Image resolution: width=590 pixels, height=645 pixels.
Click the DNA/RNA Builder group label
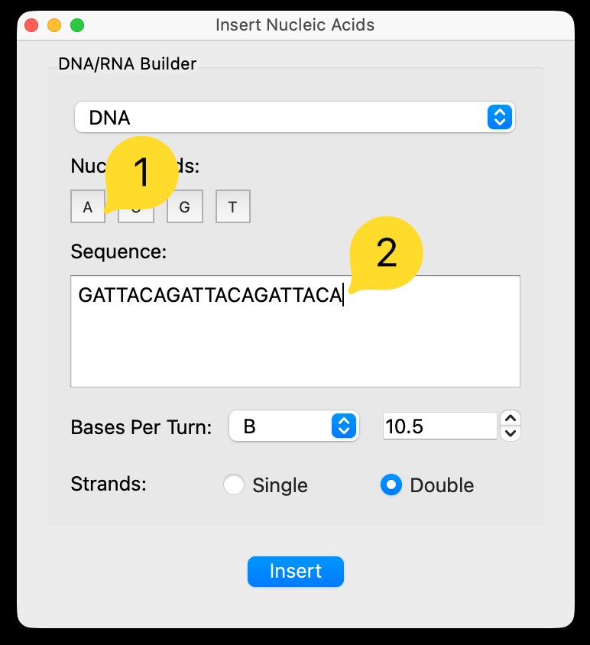pyautogui.click(x=128, y=63)
